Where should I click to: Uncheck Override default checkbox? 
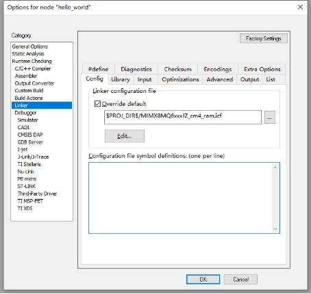97,104
